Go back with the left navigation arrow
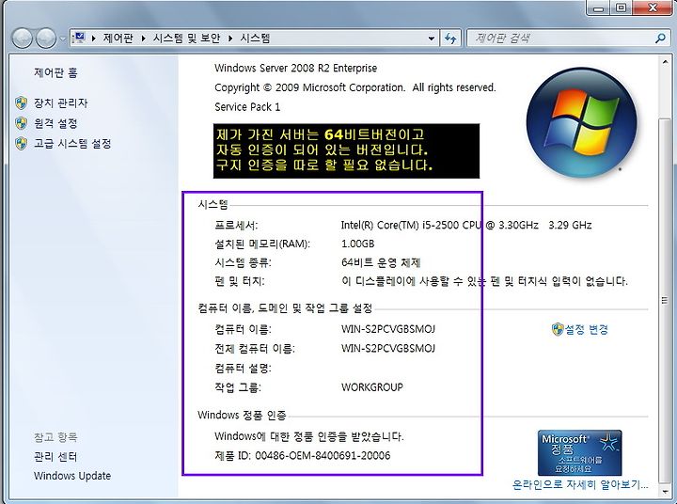The image size is (677, 504). pyautogui.click(x=22, y=39)
